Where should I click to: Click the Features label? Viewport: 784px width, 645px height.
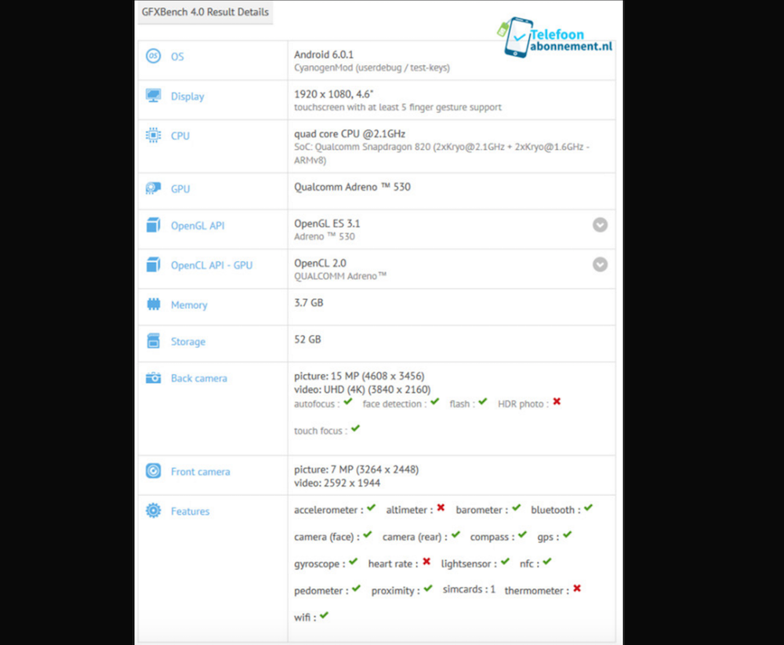point(191,512)
